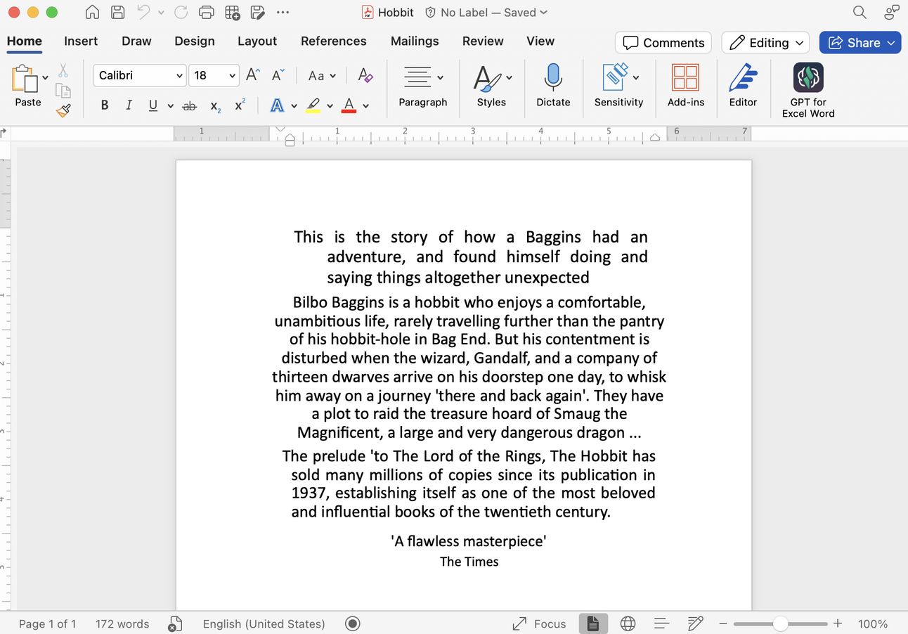Adjust the zoom slider handle
Image resolution: width=908 pixels, height=634 pixels.
pyautogui.click(x=780, y=623)
